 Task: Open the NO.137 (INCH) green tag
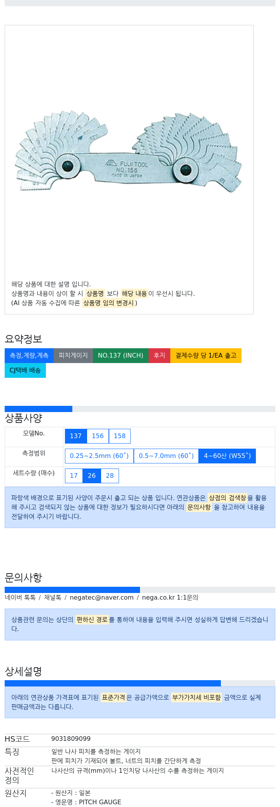[121, 356]
